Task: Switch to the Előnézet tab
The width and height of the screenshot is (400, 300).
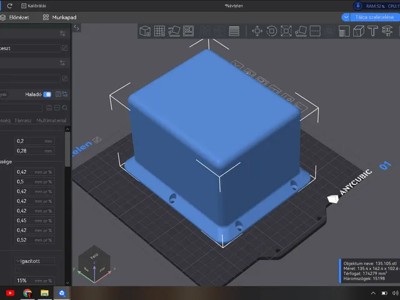Action: pos(14,17)
